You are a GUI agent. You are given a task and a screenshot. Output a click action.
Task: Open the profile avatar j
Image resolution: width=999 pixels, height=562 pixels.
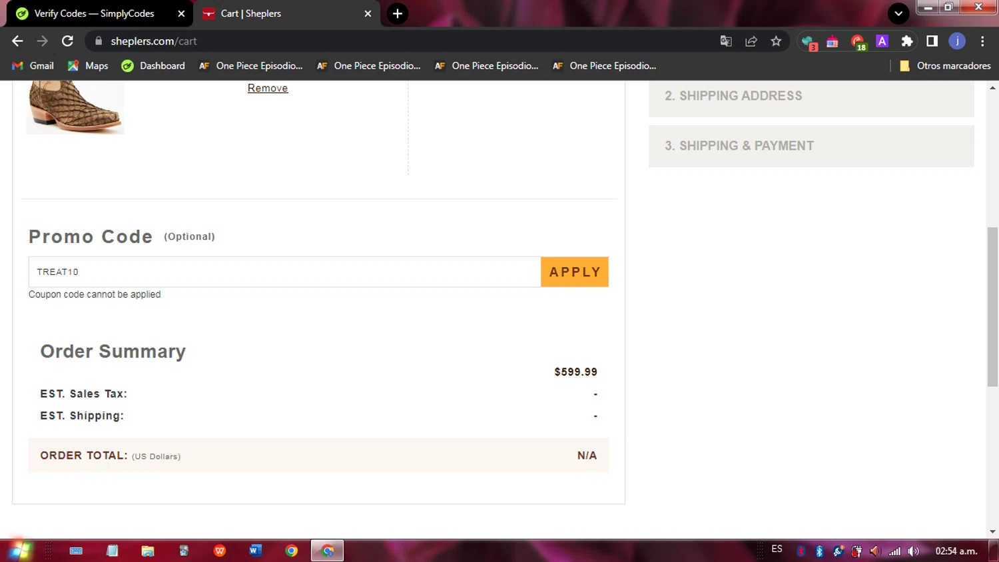click(x=957, y=41)
